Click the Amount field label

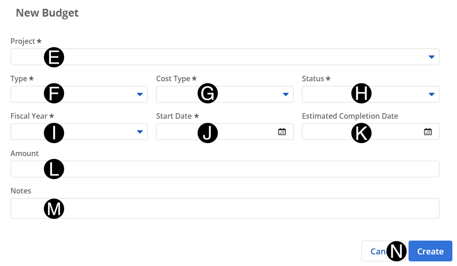tap(24, 153)
